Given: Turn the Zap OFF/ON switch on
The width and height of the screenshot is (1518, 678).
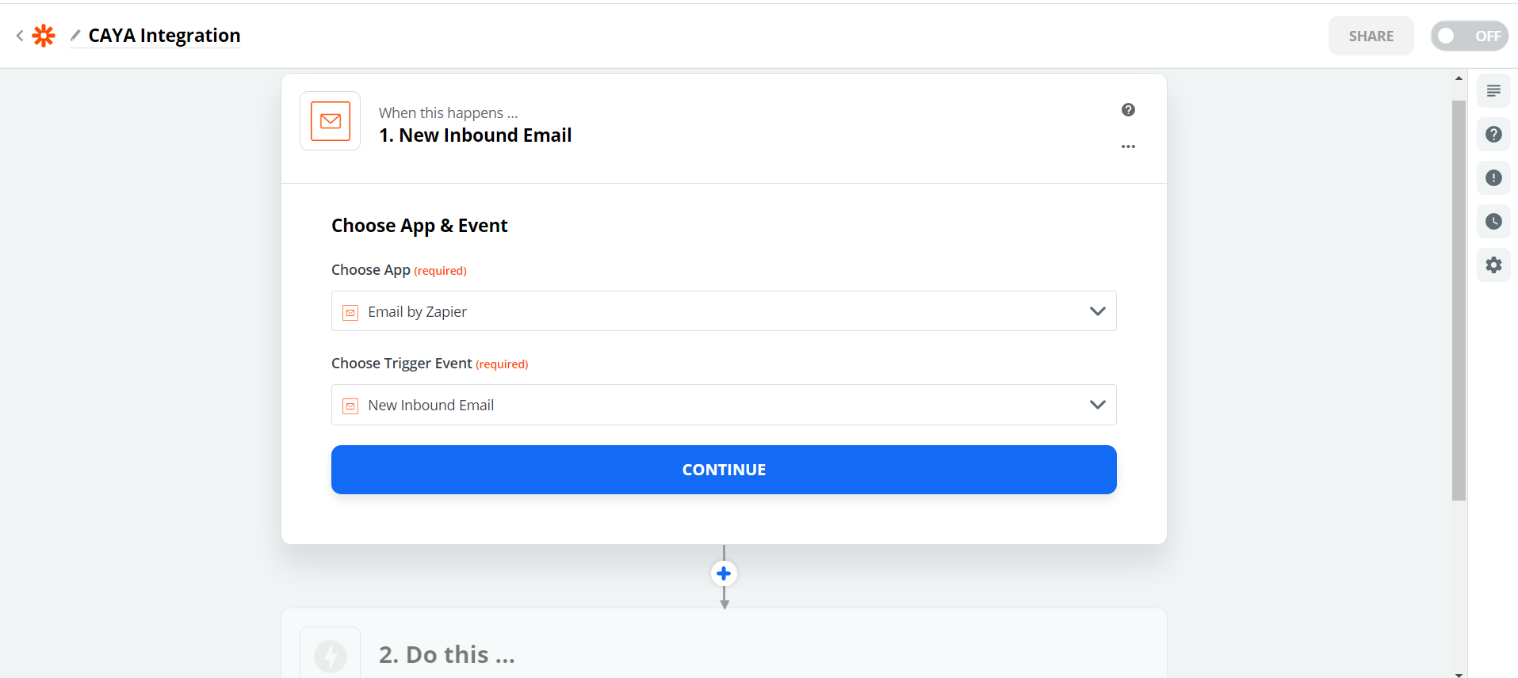Looking at the screenshot, I should click(1469, 36).
